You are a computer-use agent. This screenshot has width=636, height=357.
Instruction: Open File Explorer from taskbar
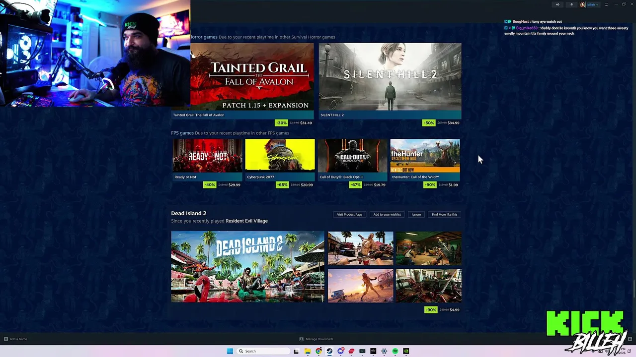pos(308,351)
